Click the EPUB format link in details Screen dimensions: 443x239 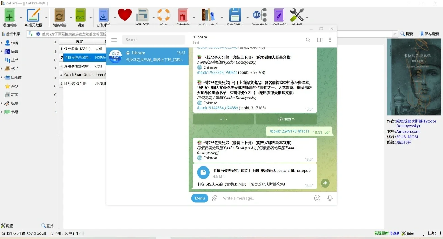click(401, 137)
